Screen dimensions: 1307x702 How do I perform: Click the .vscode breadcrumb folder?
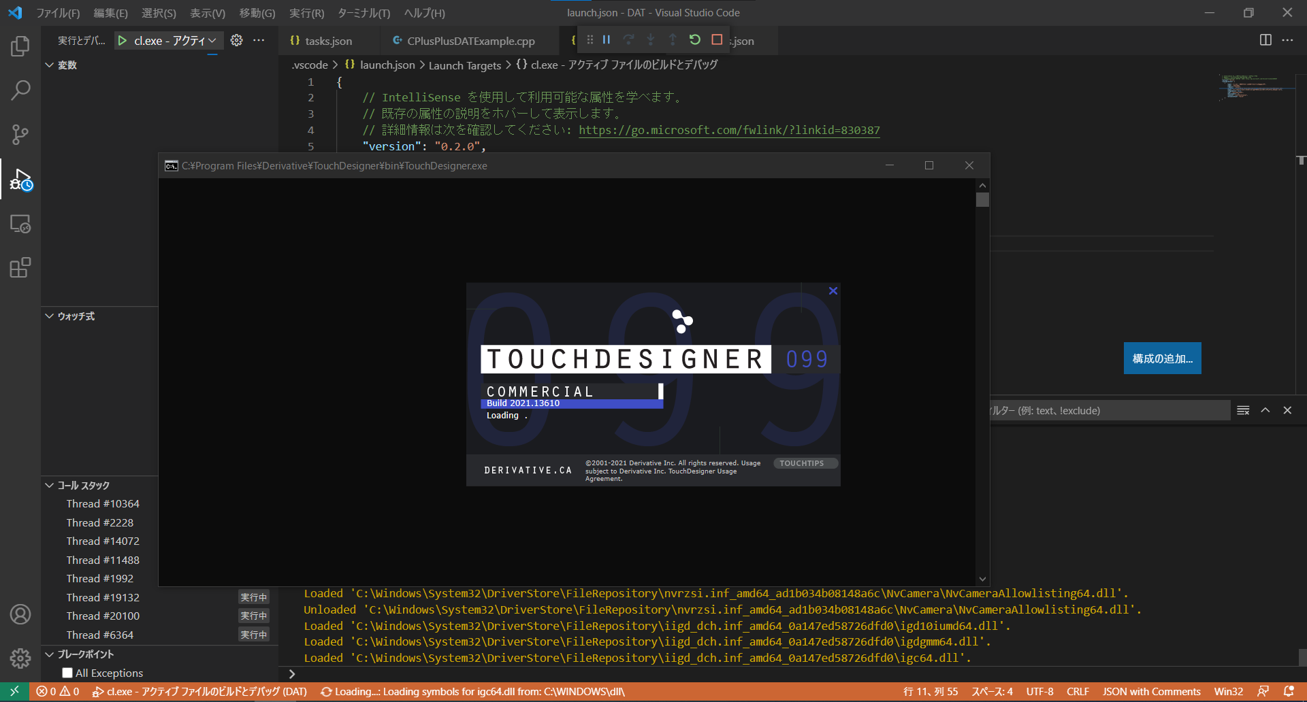pyautogui.click(x=310, y=65)
